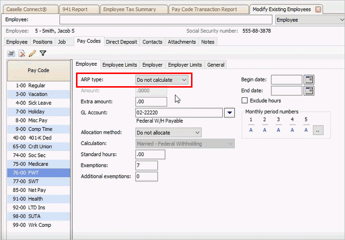Open the End date calendar picker

click(309, 91)
